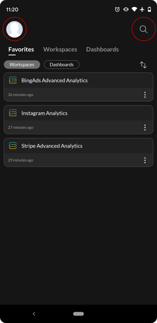Tap the search magnifier icon

tap(143, 29)
